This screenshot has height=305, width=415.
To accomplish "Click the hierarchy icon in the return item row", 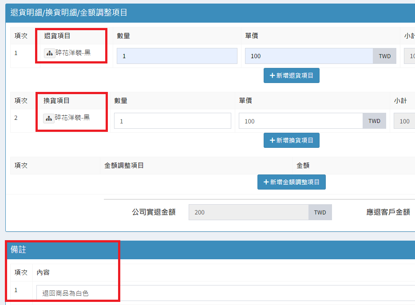I will [x=49, y=53].
